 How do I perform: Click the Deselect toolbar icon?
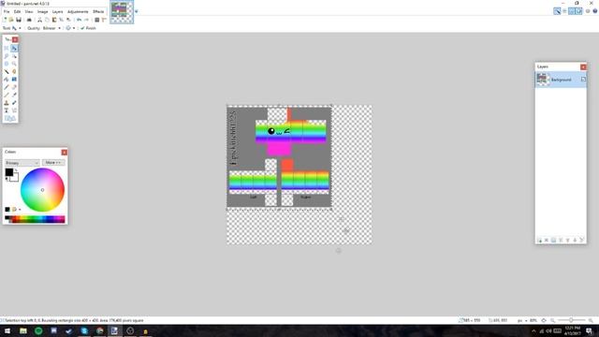(68, 20)
